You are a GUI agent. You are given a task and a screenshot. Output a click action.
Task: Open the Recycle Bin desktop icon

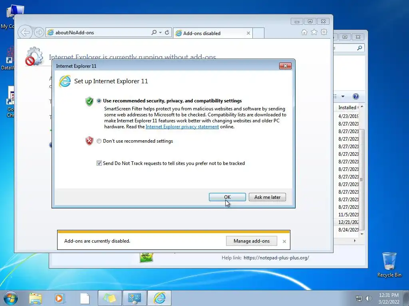[389, 265]
